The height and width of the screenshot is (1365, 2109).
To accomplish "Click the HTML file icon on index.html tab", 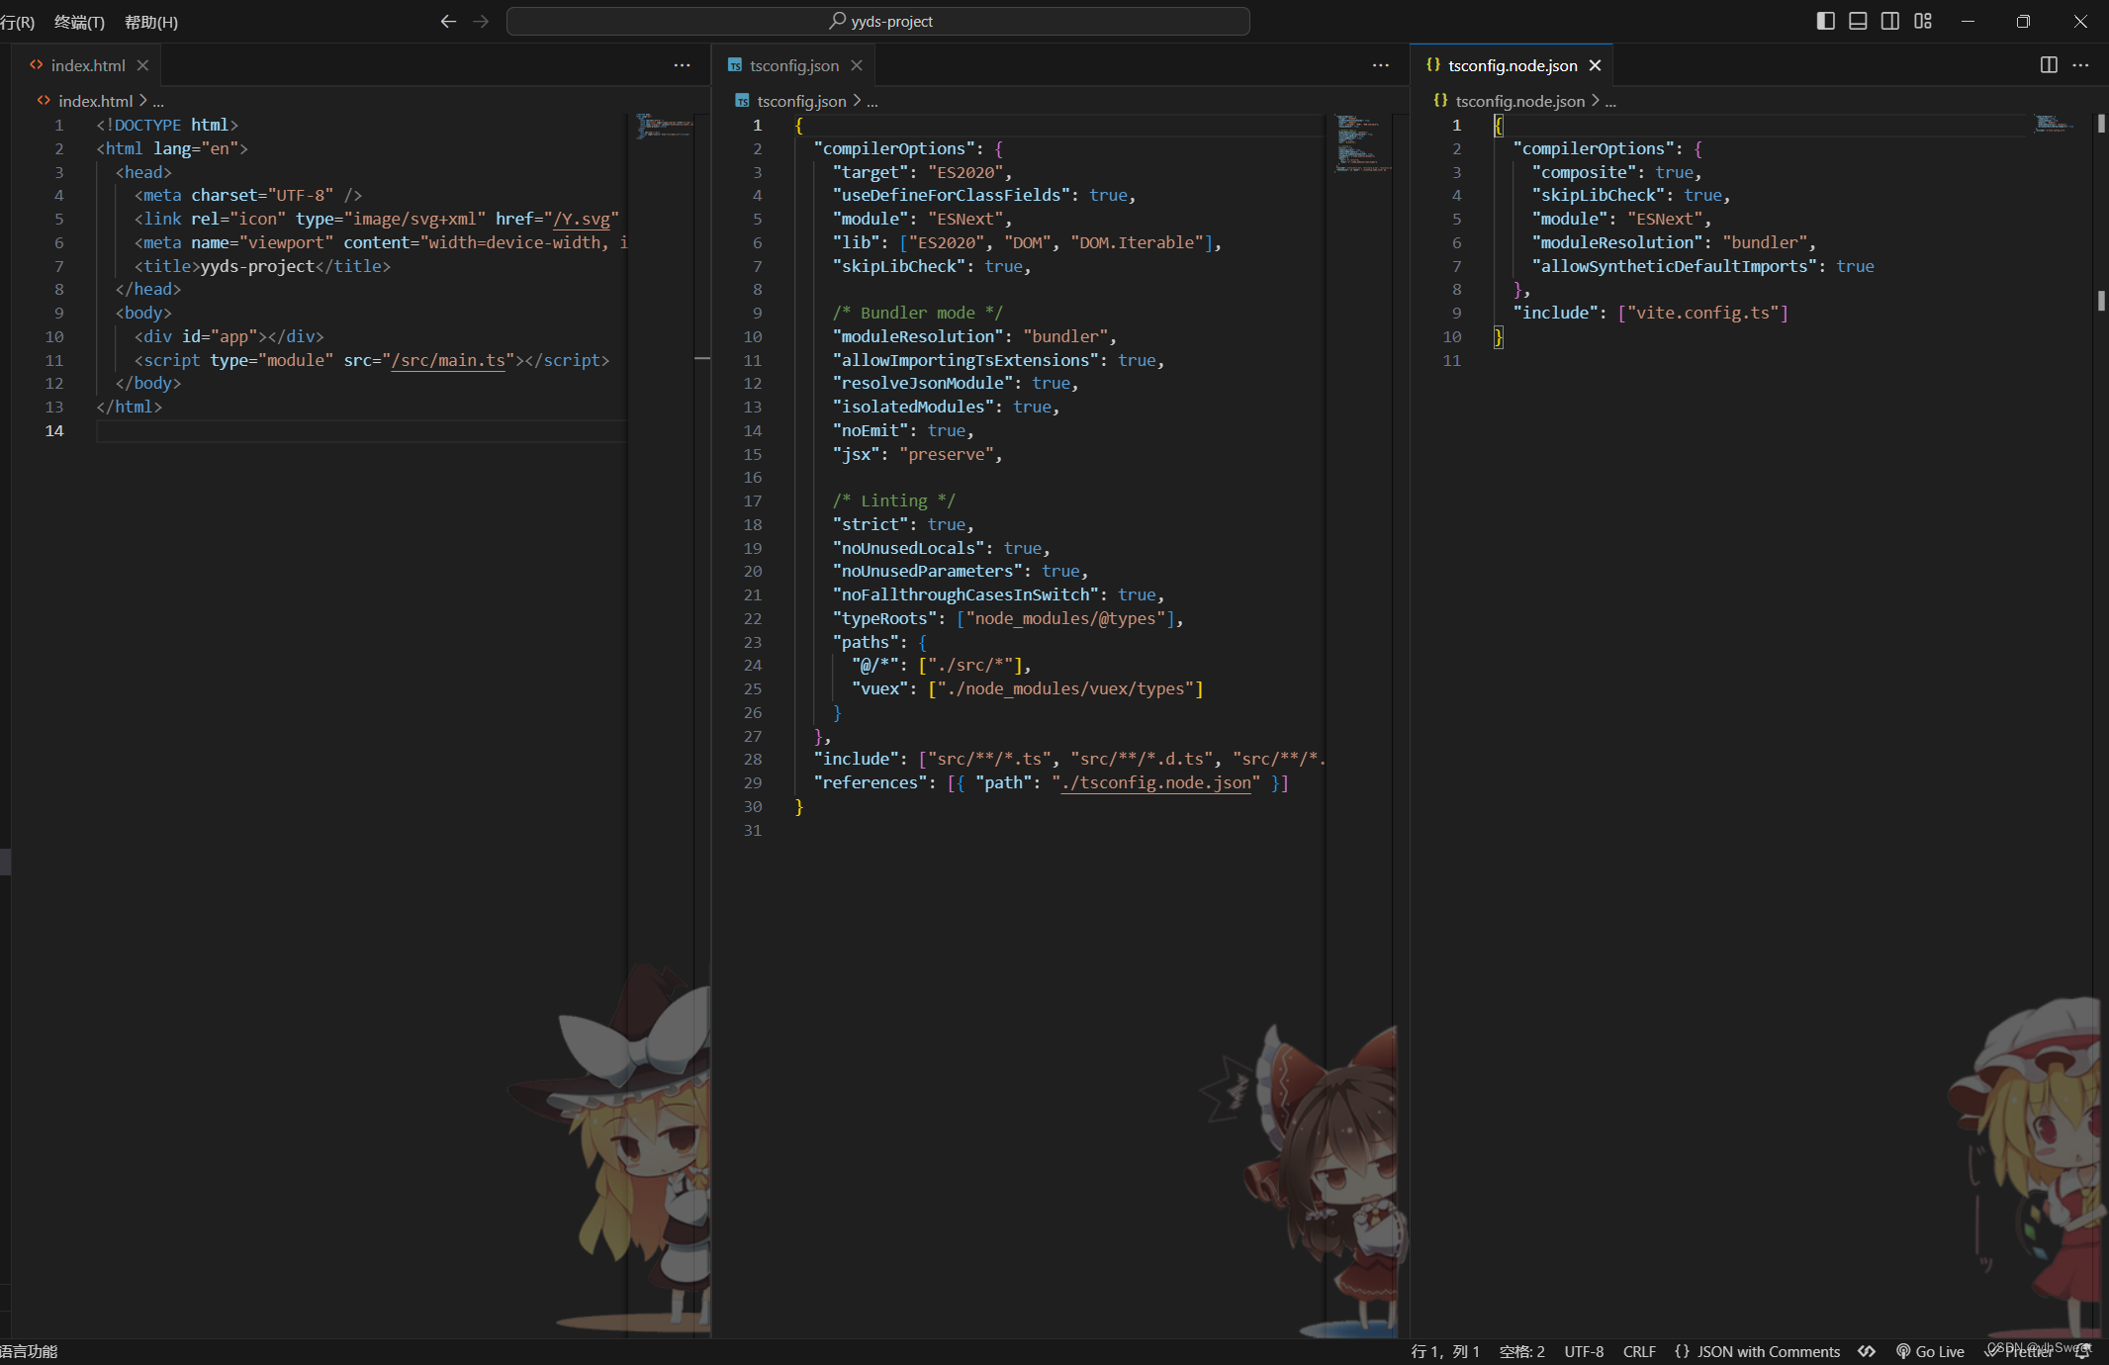I will [37, 65].
